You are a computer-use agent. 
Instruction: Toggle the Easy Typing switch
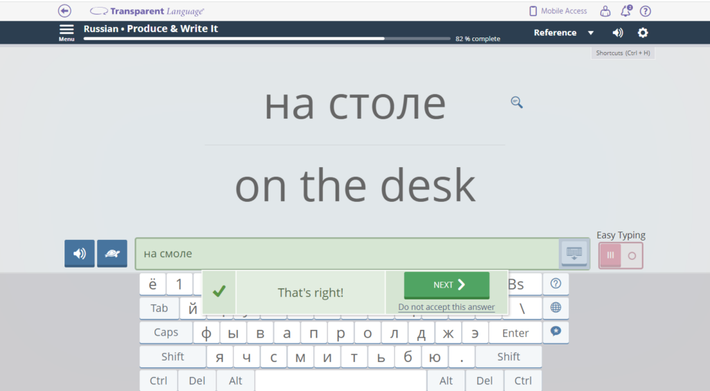[621, 255]
